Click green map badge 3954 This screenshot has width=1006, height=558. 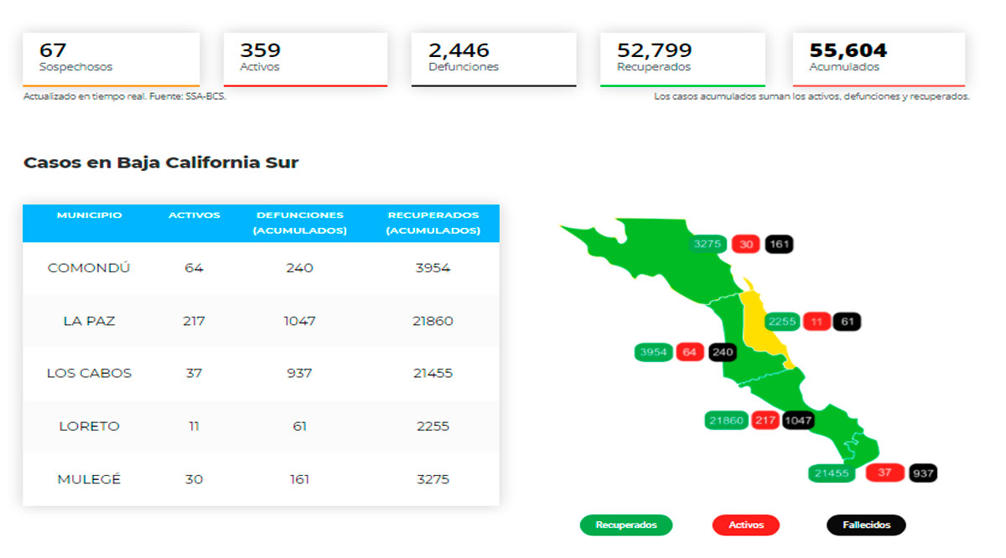[653, 353]
